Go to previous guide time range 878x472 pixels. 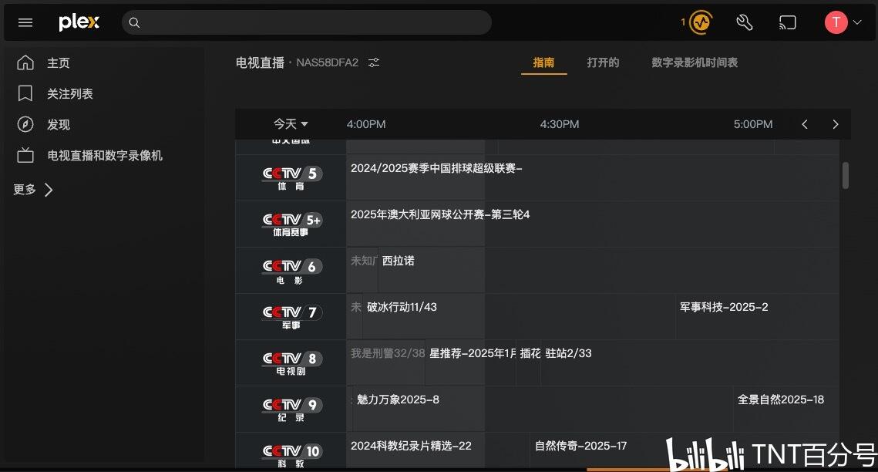click(x=805, y=124)
